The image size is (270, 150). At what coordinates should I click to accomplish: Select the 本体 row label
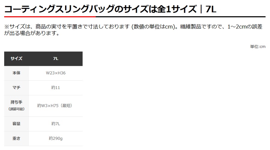pos(16,73)
